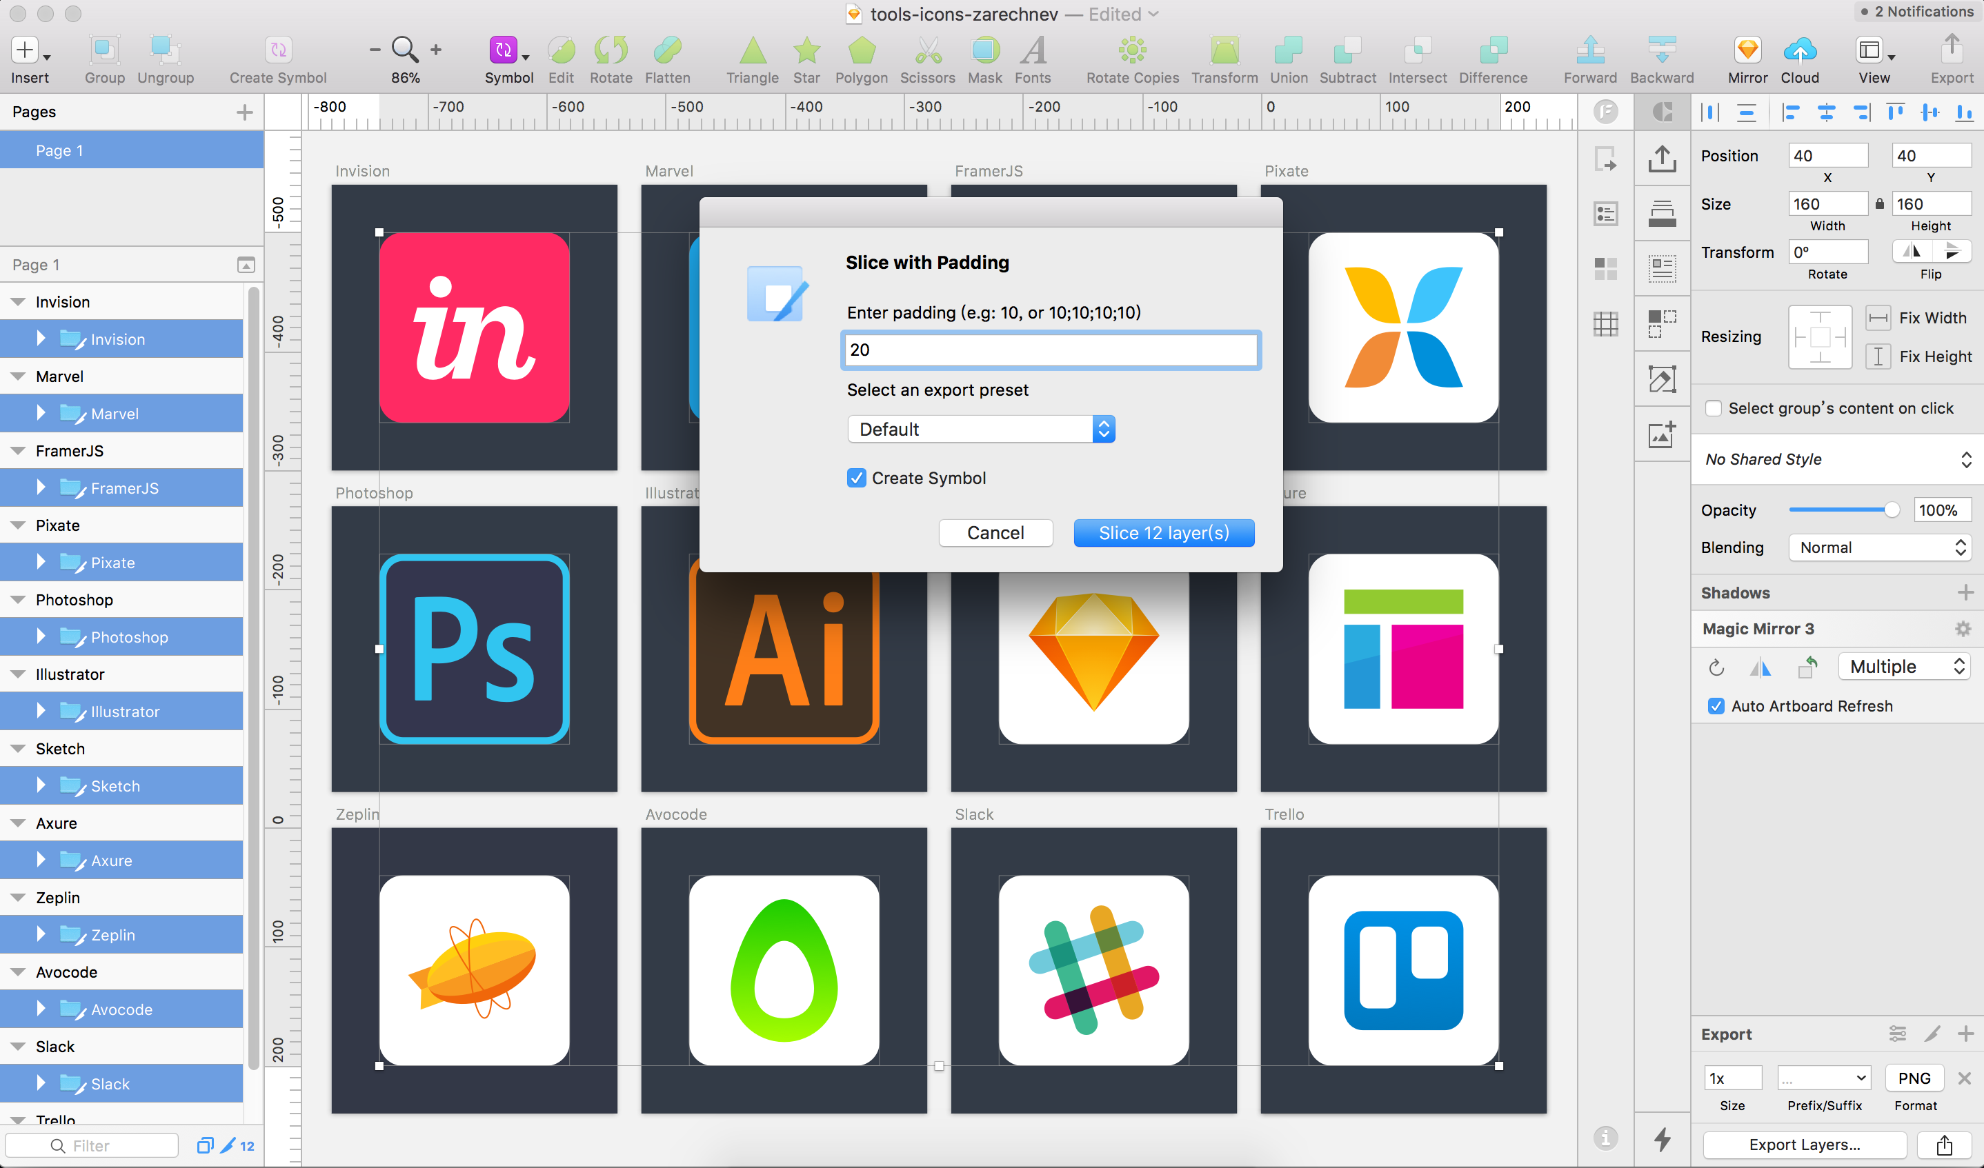The height and width of the screenshot is (1168, 1984).
Task: Click the Edit toolbar icon
Action: click(561, 50)
